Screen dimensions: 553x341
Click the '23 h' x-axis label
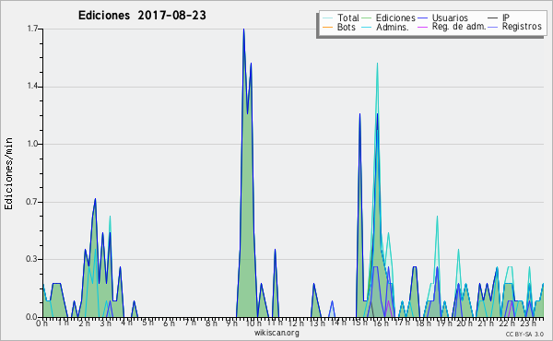point(528,323)
